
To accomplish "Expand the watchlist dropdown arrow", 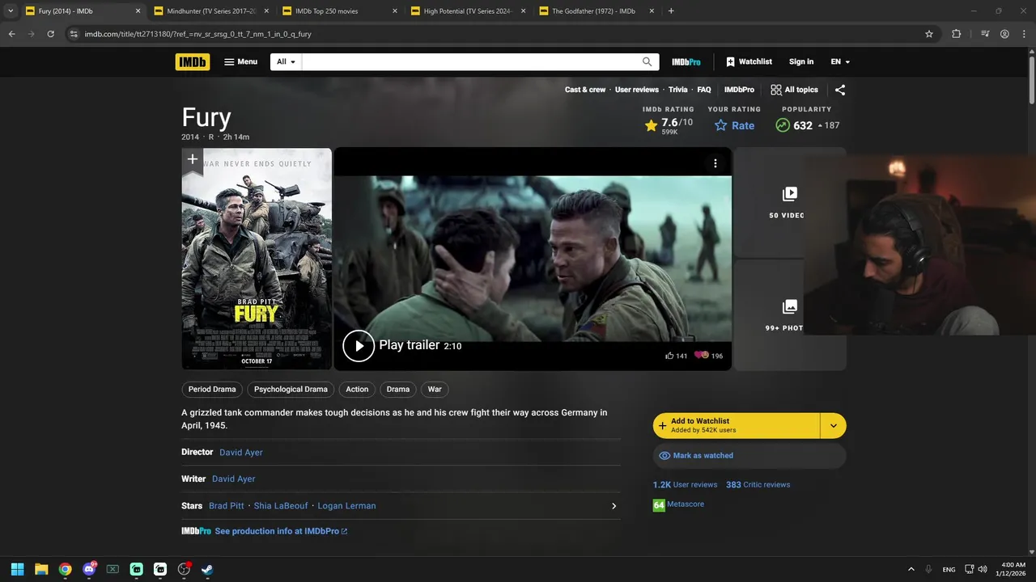I will [834, 425].
